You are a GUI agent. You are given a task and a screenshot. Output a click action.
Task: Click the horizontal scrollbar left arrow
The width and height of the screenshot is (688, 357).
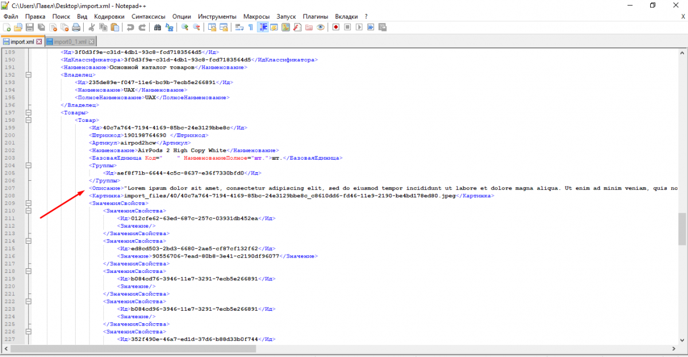[x=5, y=348]
